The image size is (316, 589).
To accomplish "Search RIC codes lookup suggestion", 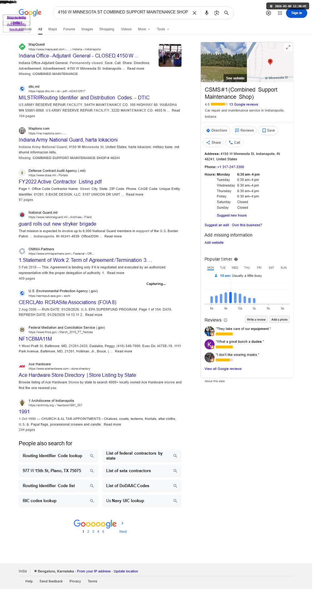I will coord(58,501).
